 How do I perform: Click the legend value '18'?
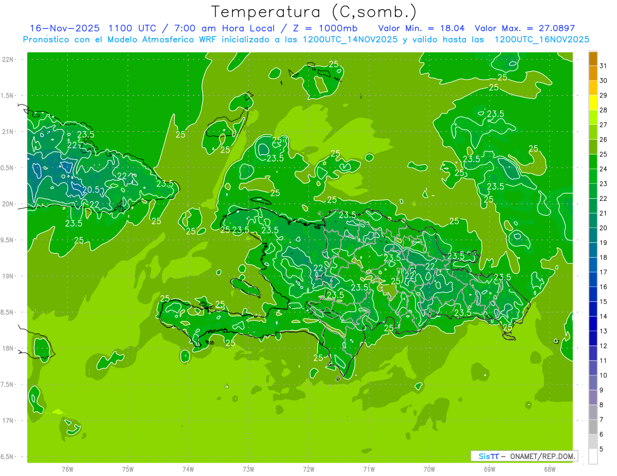pyautogui.click(x=604, y=257)
